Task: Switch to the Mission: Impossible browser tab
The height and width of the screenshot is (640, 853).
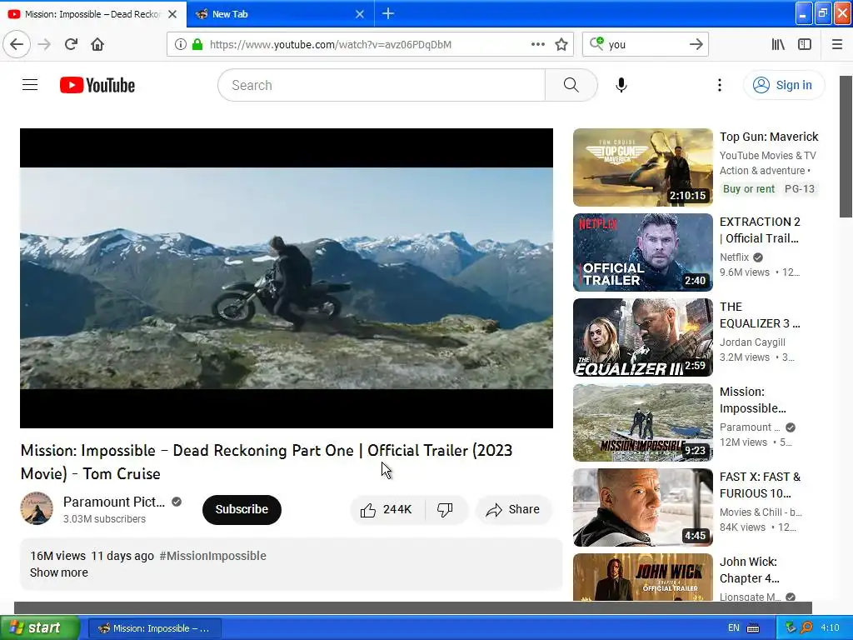Action: (x=92, y=14)
